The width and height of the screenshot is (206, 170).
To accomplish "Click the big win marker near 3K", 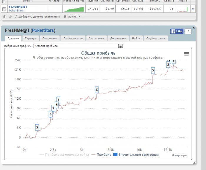I will [37, 127].
